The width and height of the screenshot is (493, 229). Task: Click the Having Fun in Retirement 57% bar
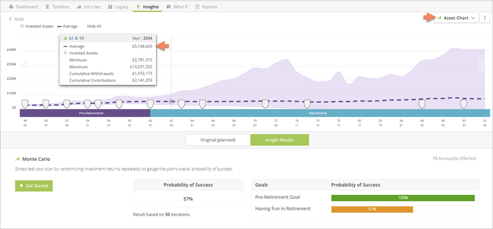[372, 209]
